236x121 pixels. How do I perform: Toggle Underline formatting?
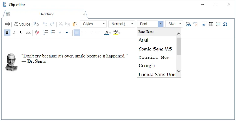(21, 33)
